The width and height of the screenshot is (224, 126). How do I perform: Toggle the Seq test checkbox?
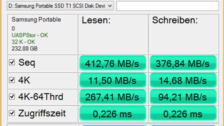(x=12, y=63)
